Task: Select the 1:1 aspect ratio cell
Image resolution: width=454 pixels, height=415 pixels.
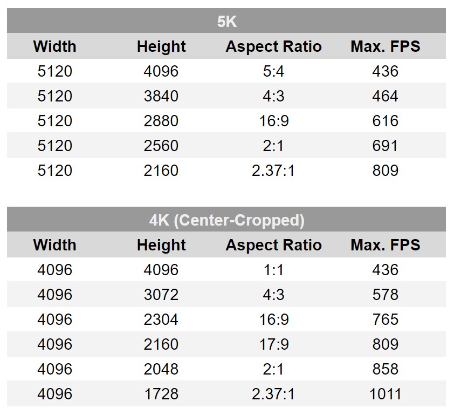Action: 273,270
